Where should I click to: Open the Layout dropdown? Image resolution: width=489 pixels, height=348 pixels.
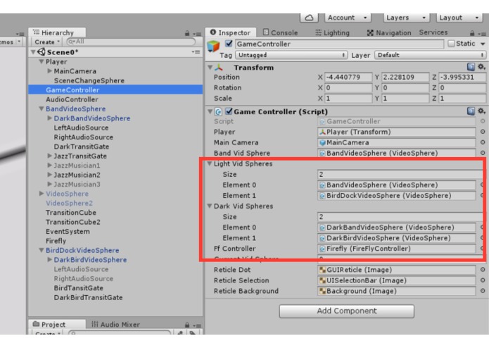point(459,18)
